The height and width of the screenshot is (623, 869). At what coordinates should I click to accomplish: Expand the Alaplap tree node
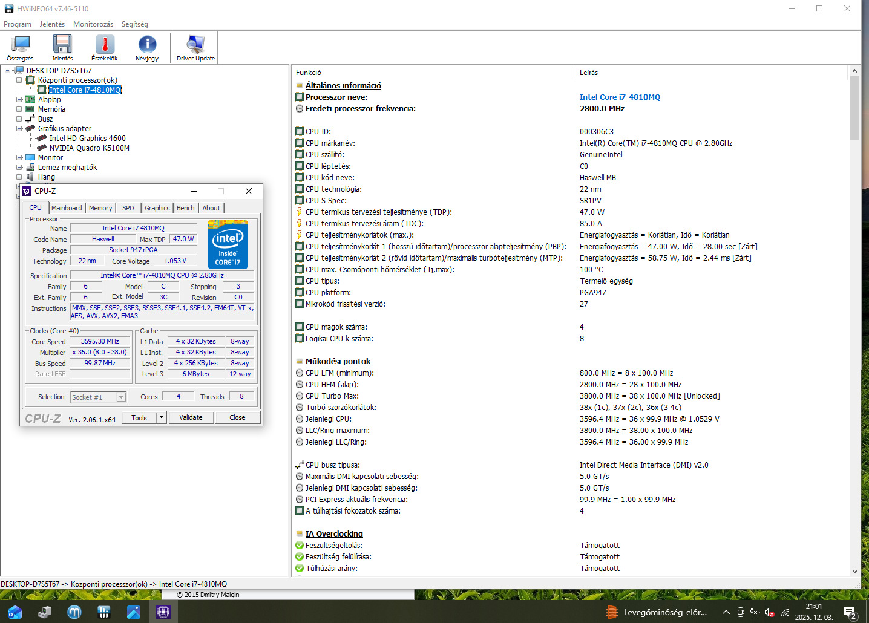tap(19, 99)
